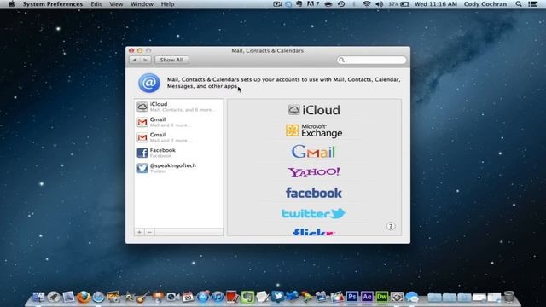Viewport: 546px width, 307px height.
Task: Select the Facebook account in the accounts list
Action: pyautogui.click(x=178, y=153)
